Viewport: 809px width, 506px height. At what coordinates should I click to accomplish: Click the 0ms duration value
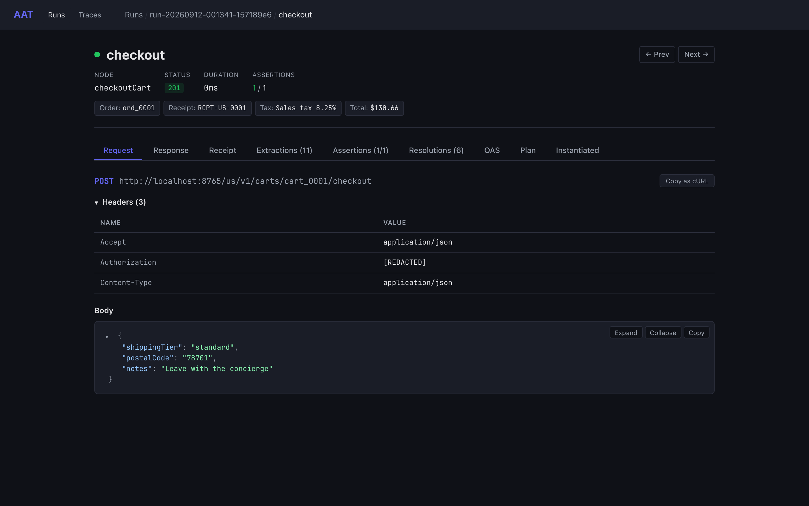coord(211,88)
